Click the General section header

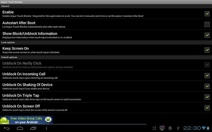coord(5,6)
